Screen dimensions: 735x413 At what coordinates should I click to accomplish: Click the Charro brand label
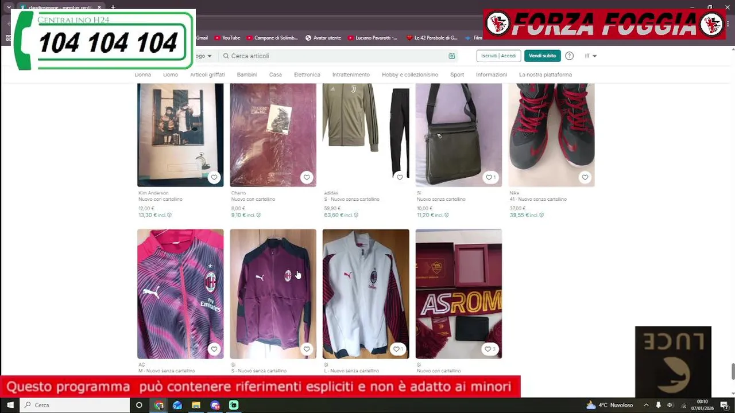(x=238, y=193)
